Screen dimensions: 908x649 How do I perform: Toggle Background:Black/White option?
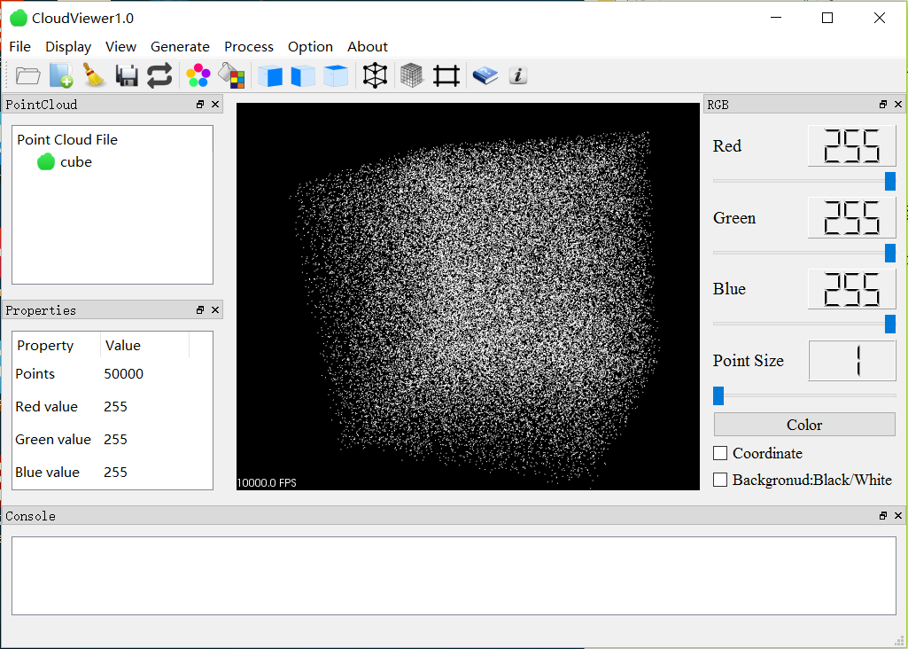coord(720,480)
